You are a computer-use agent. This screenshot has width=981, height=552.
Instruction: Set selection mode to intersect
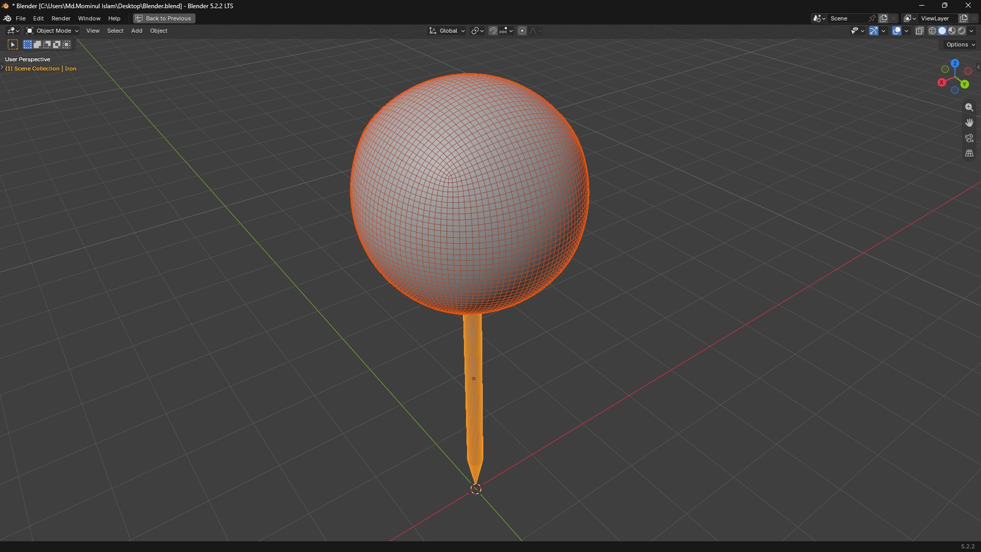(66, 45)
